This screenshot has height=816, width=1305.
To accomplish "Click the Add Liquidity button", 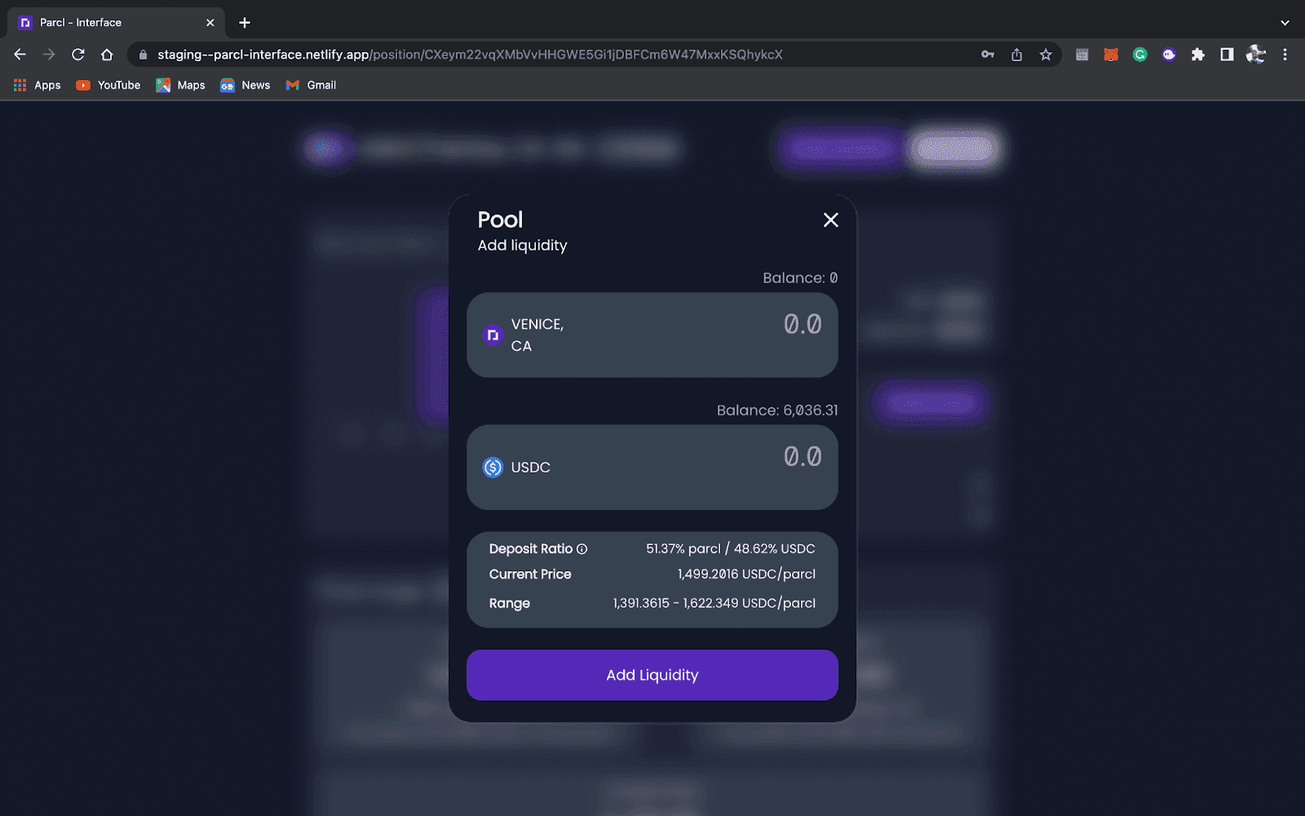I will coord(652,675).
